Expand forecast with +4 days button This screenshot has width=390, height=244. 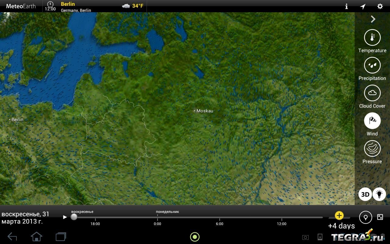tap(339, 216)
